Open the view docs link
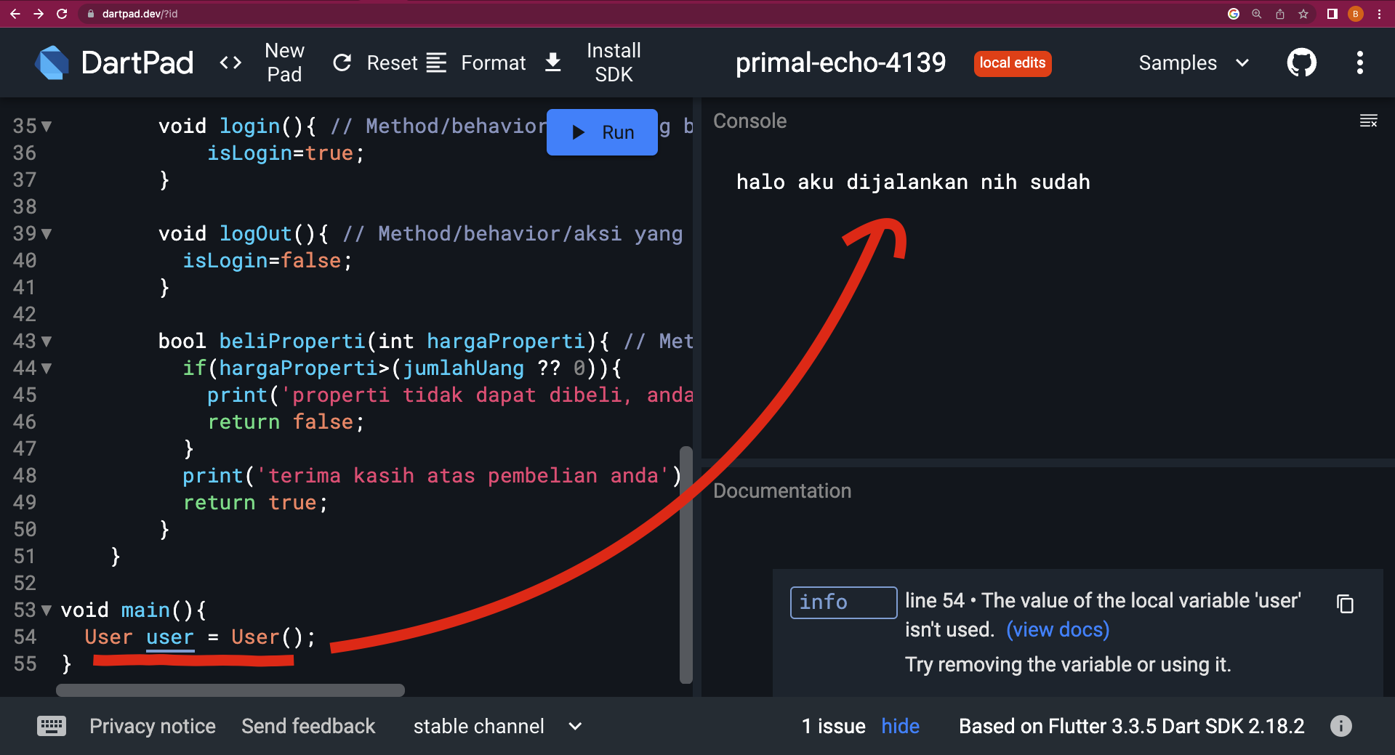 [x=1058, y=629]
